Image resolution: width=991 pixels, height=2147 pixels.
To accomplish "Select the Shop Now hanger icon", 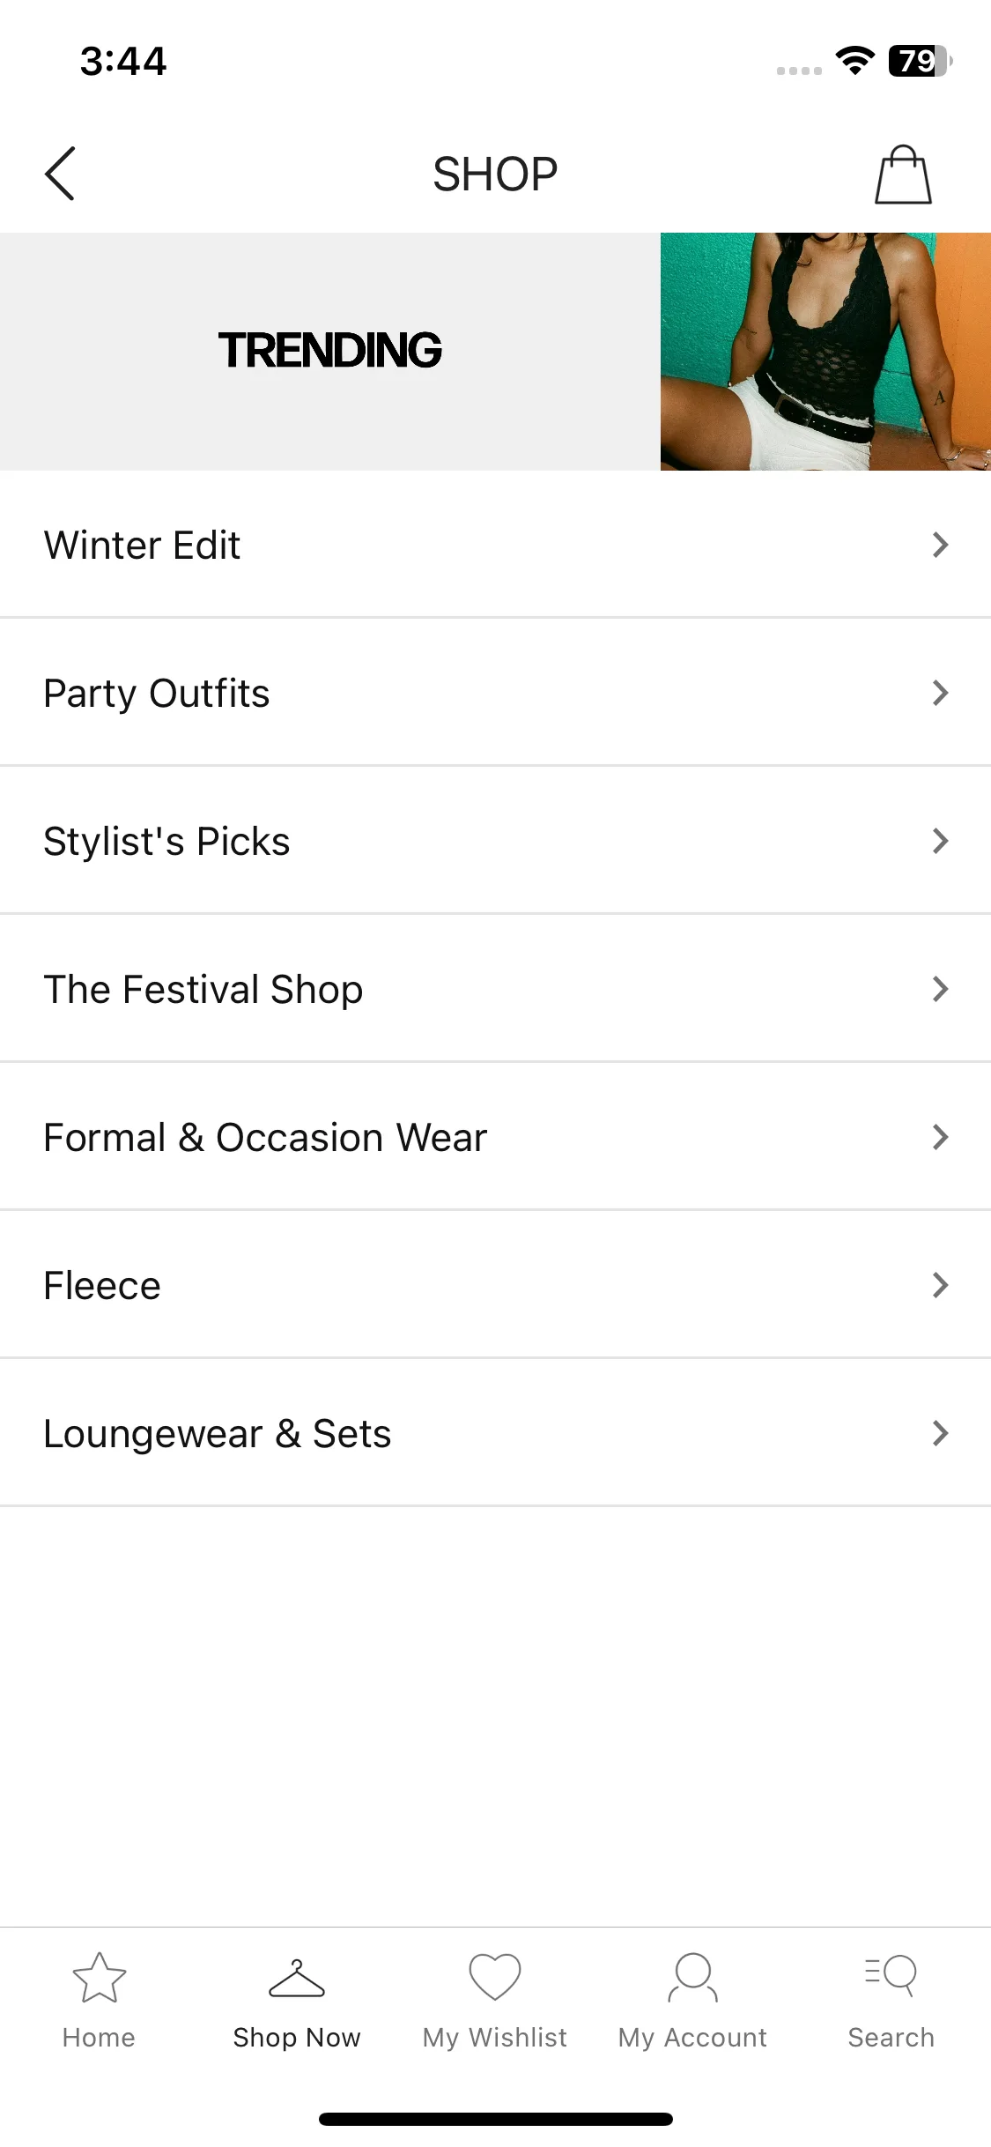I will click(297, 1978).
